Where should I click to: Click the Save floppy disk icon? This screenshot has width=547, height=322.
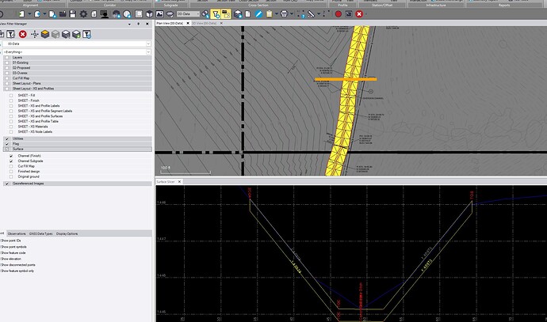[73, 14]
